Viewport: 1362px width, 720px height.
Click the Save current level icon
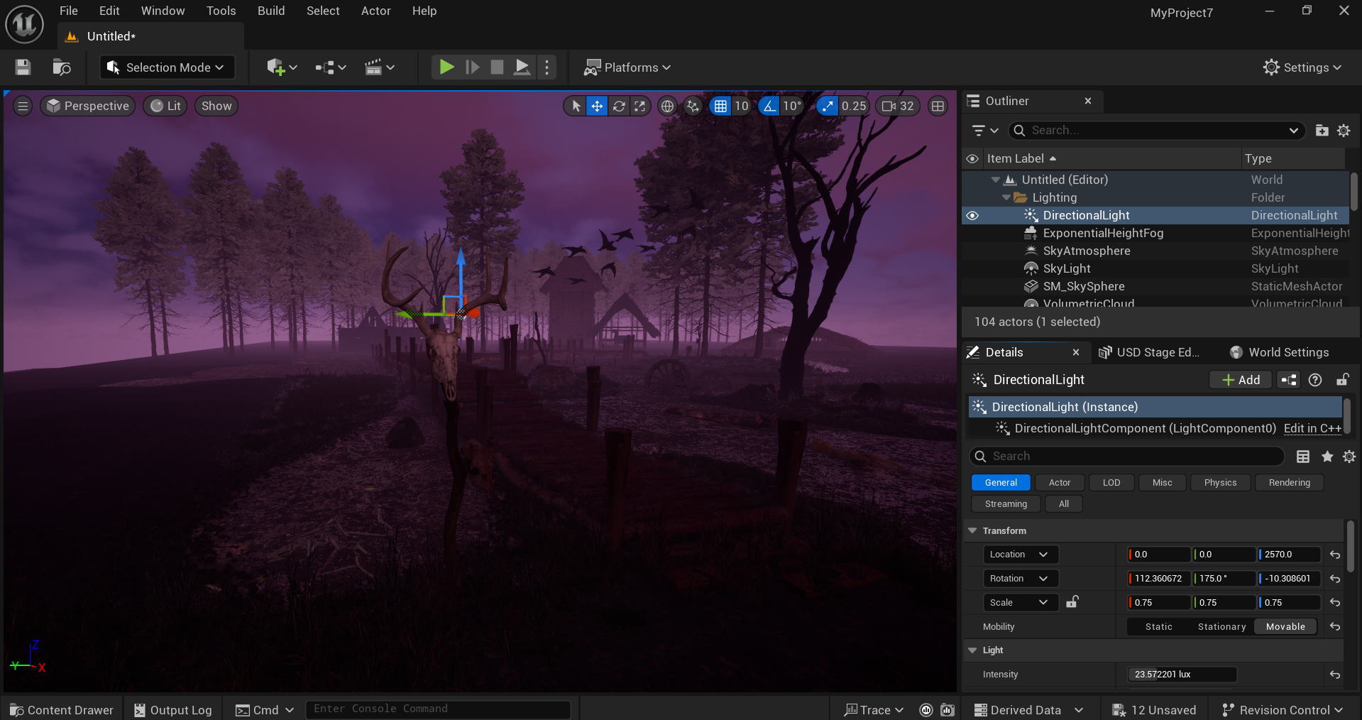coord(23,67)
